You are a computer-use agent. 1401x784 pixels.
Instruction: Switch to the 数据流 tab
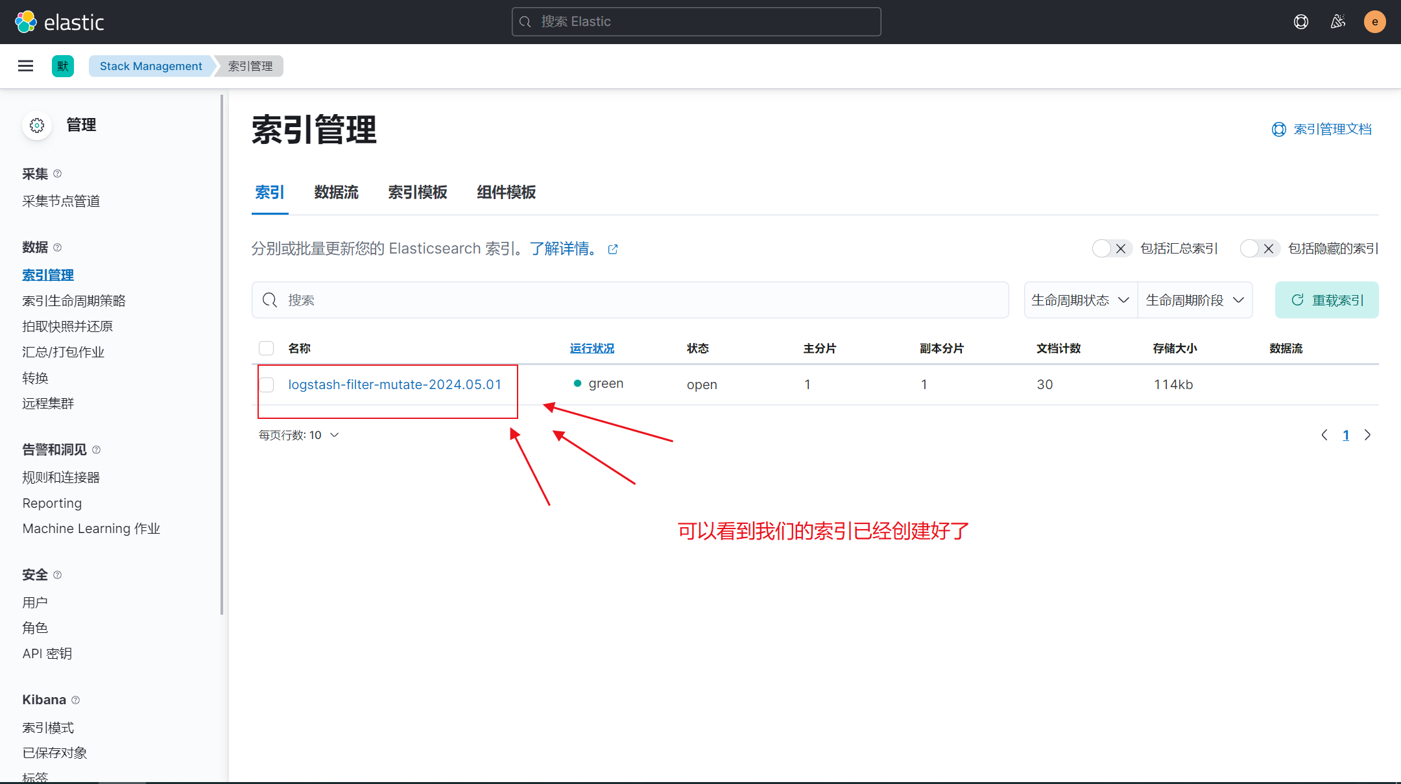point(336,192)
